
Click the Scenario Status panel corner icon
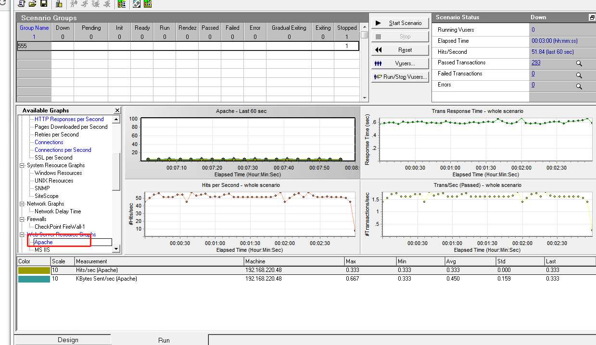(592, 17)
